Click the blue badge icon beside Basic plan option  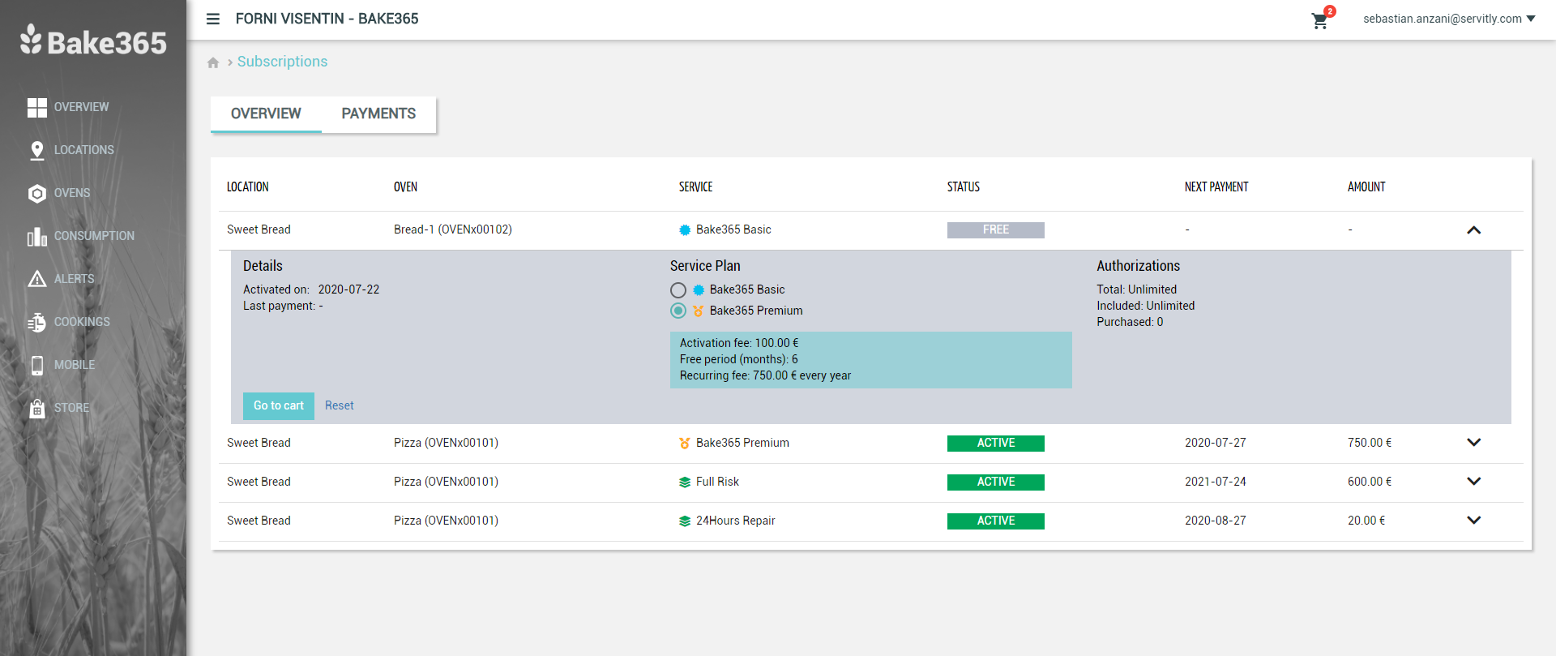tap(699, 290)
